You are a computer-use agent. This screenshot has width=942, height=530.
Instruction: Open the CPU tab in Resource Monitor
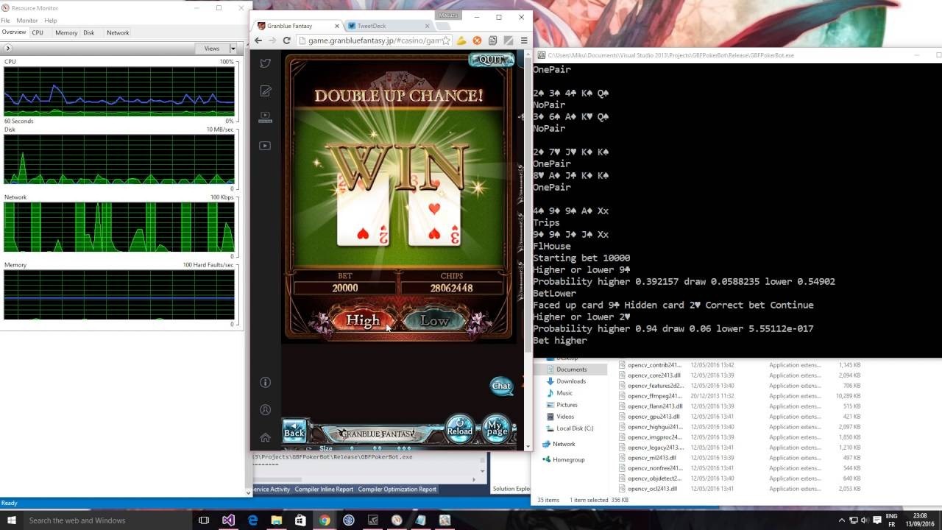38,32
